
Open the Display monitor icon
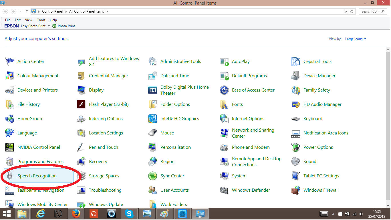coord(81,90)
